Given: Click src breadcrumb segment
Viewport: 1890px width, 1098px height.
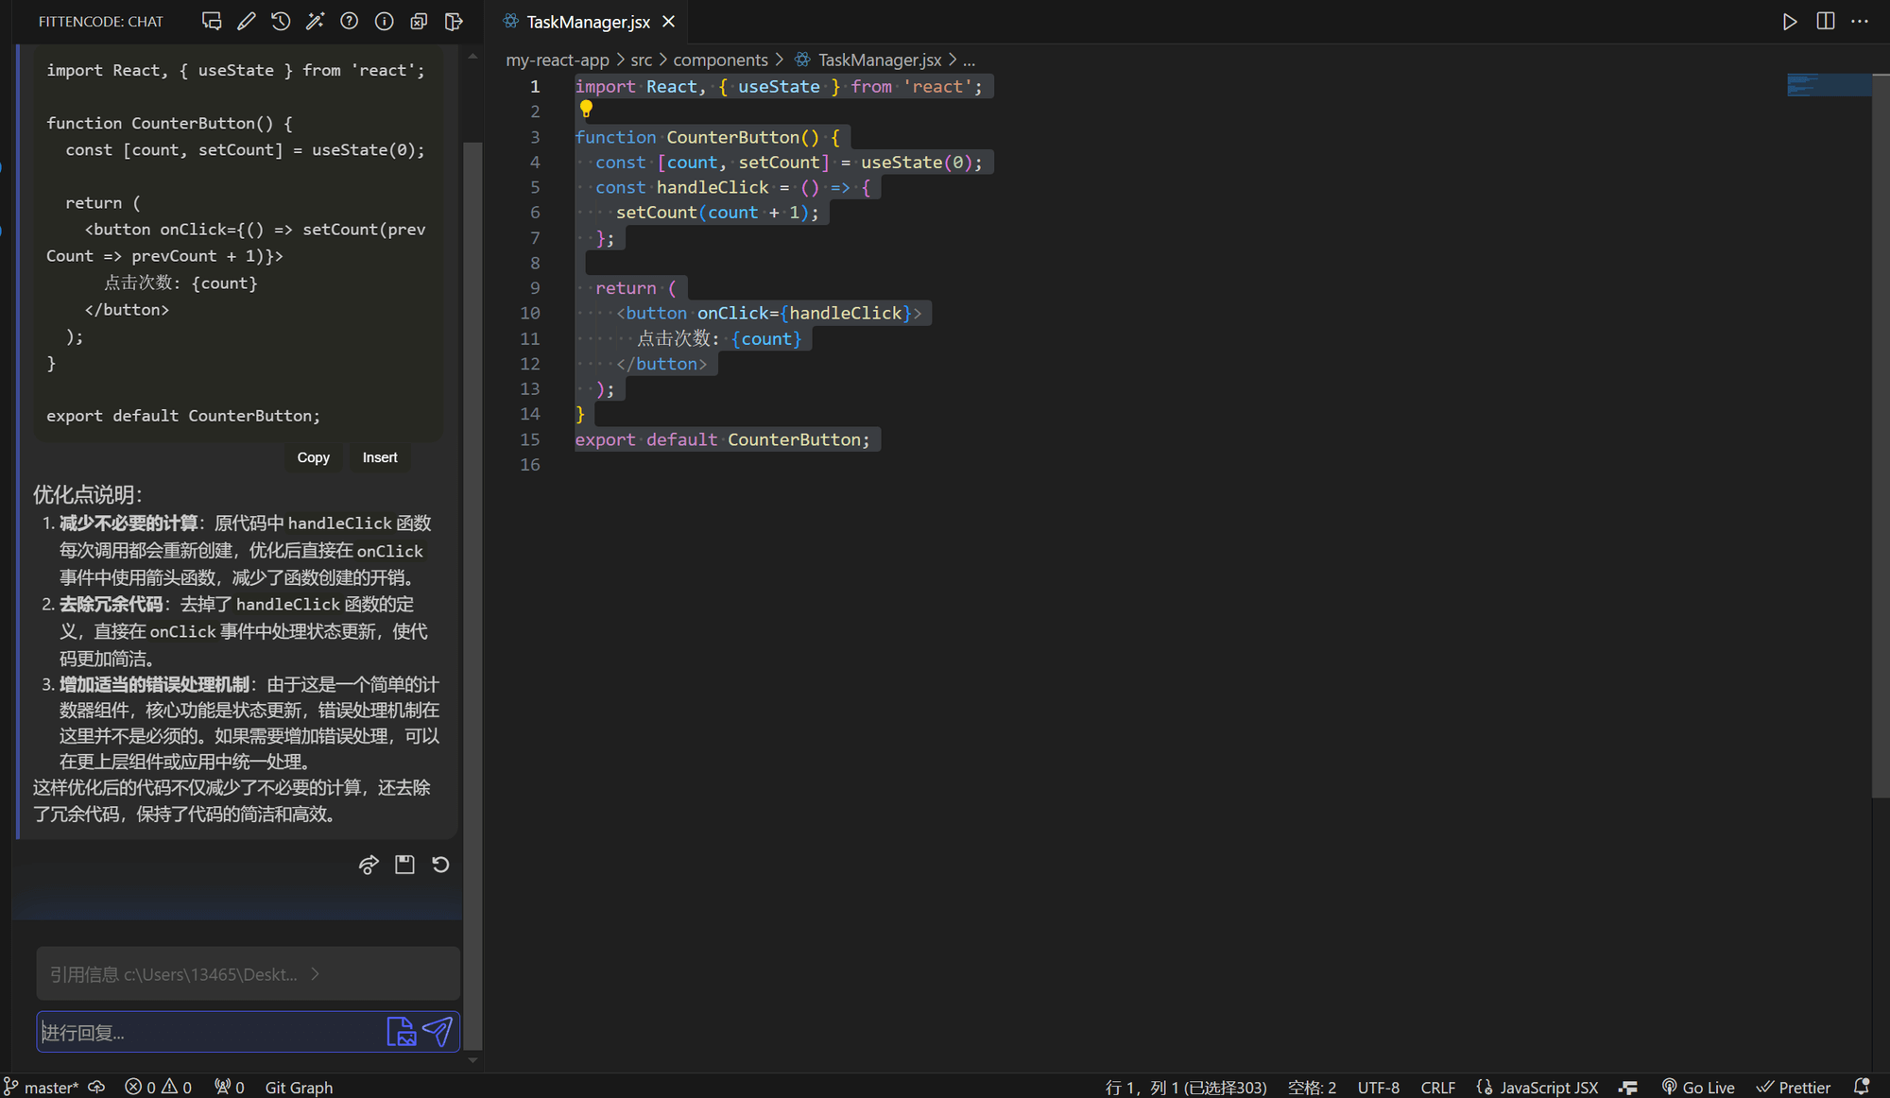Looking at the screenshot, I should (x=642, y=60).
